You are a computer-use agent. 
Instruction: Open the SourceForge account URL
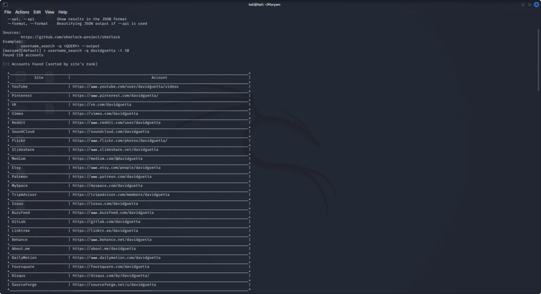click(x=114, y=284)
